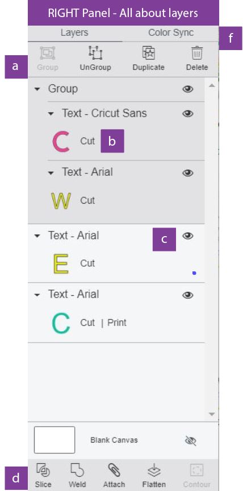
Task: Duplicate the selected layer
Action: (148, 53)
